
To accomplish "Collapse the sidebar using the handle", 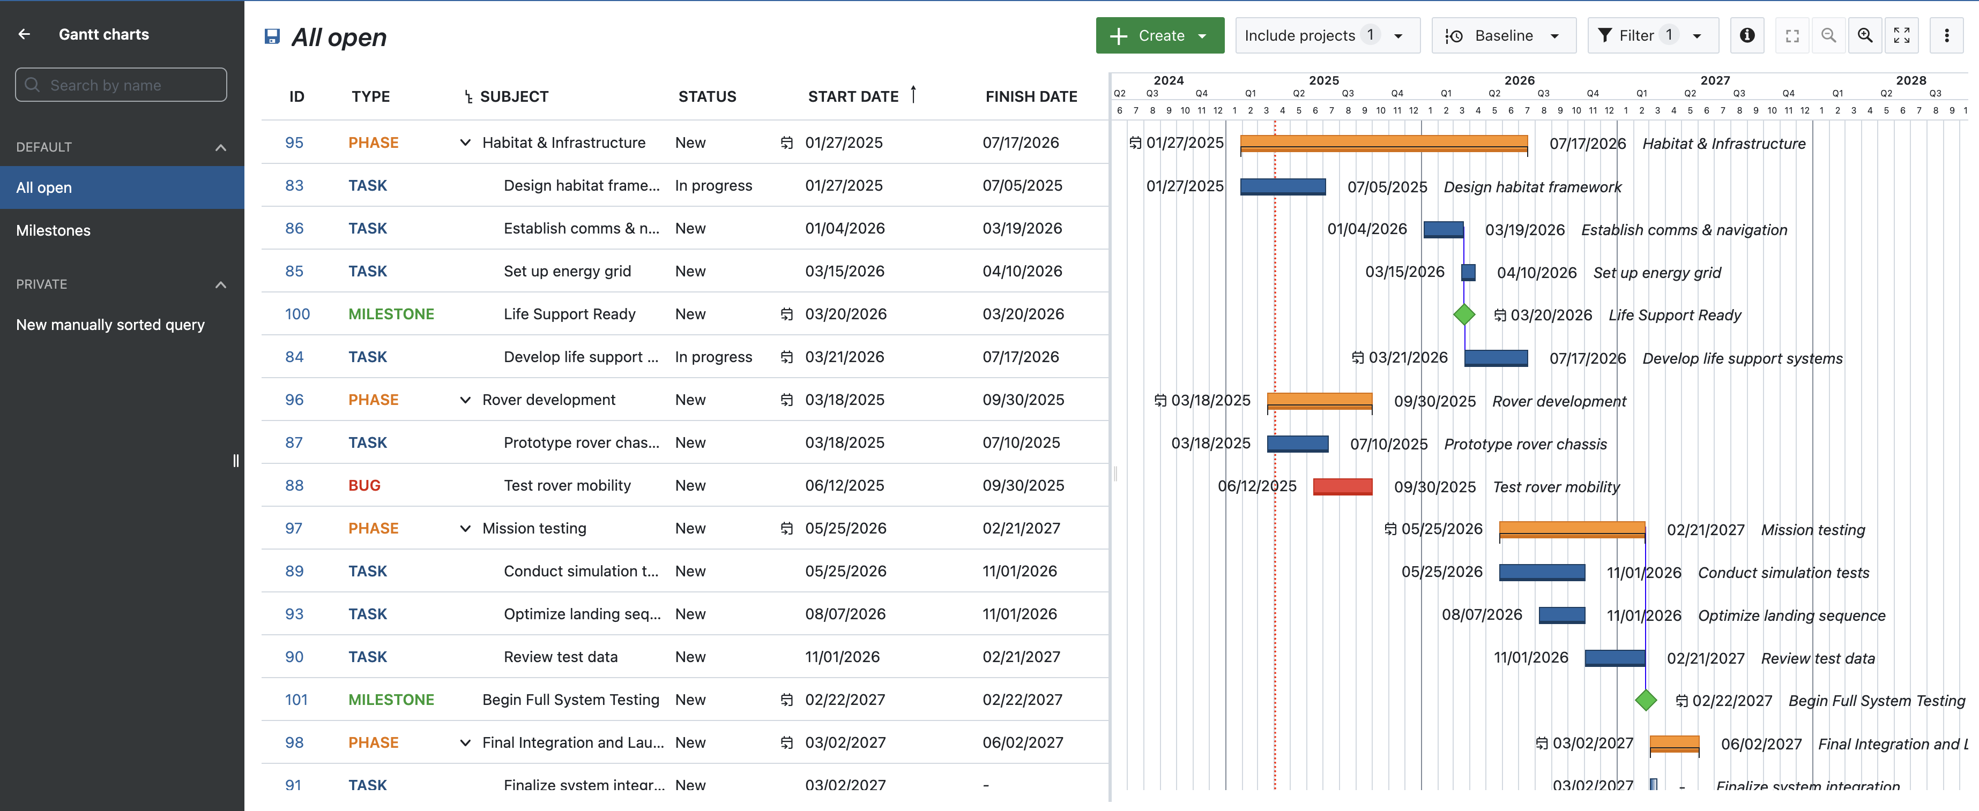I will (x=235, y=460).
